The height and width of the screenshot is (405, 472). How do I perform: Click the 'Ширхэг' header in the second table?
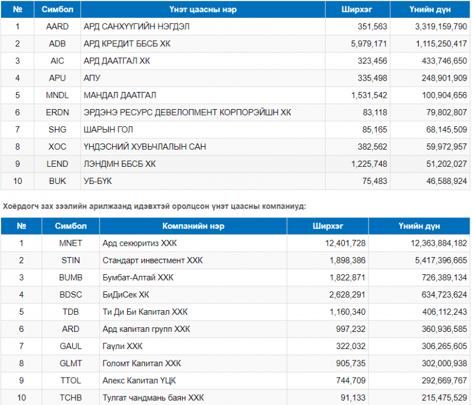[x=328, y=226]
